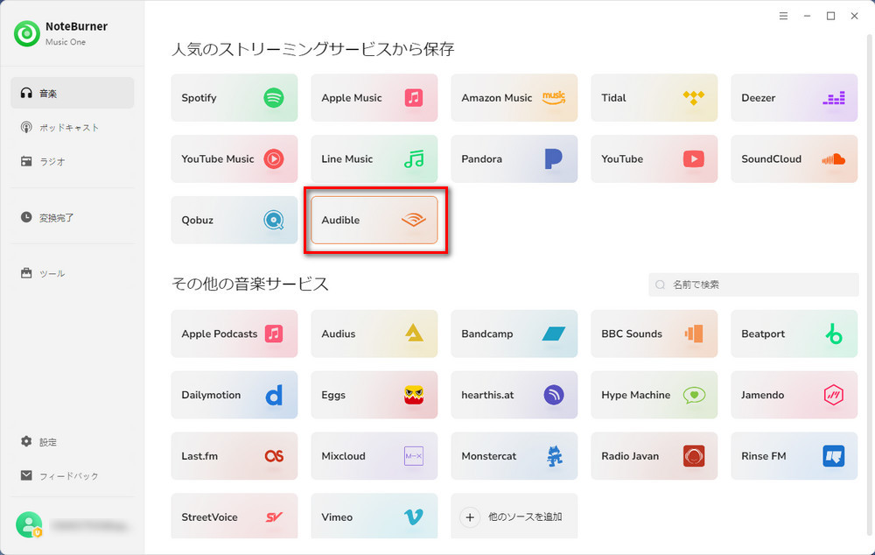This screenshot has height=555, width=875.
Task: Click the 名前で検索 search field
Action: (753, 285)
